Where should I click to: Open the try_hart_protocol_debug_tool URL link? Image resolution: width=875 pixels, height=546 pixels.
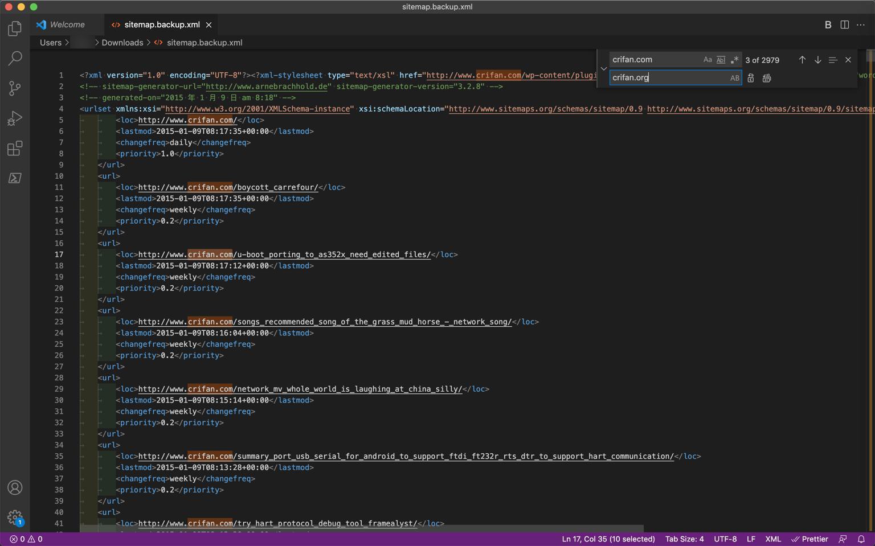pyautogui.click(x=277, y=524)
